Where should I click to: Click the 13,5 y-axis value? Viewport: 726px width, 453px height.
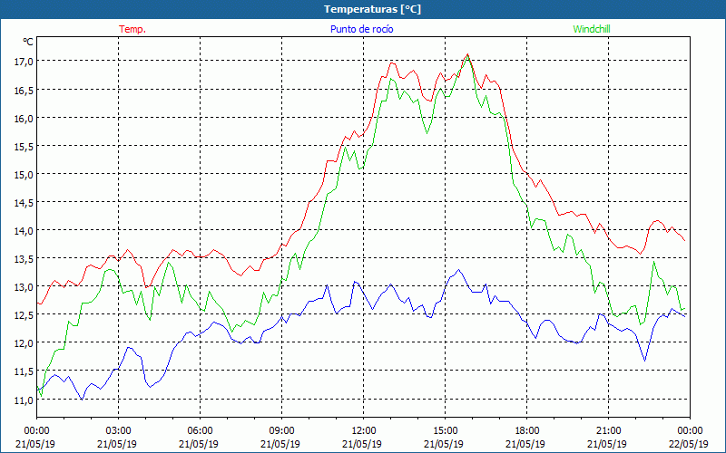pos(24,259)
